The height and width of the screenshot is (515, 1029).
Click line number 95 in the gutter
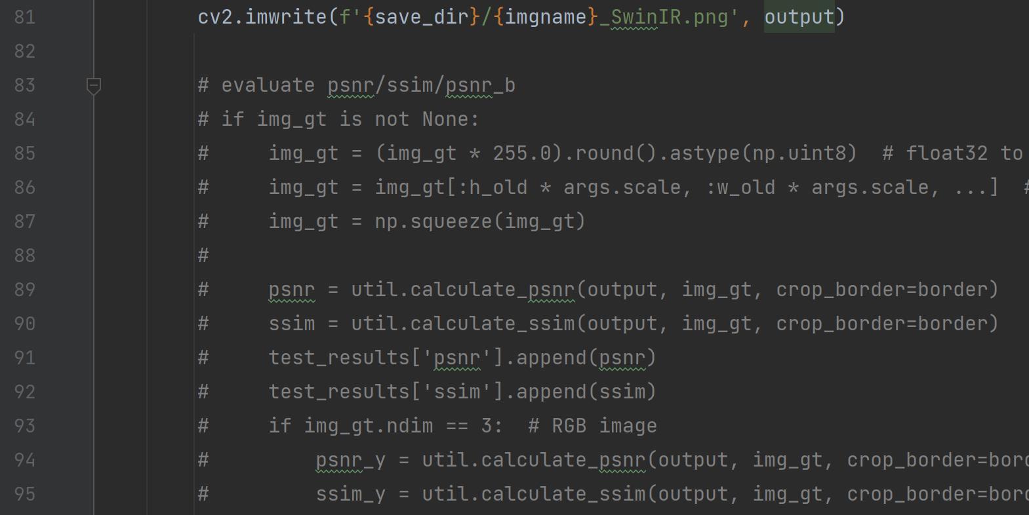[x=25, y=494]
